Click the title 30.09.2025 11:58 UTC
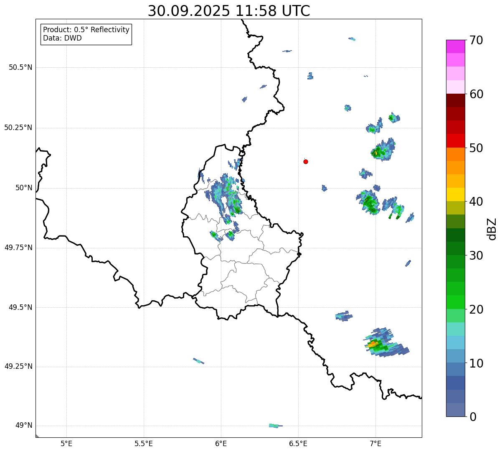This screenshot has width=502, height=452. 229,11
